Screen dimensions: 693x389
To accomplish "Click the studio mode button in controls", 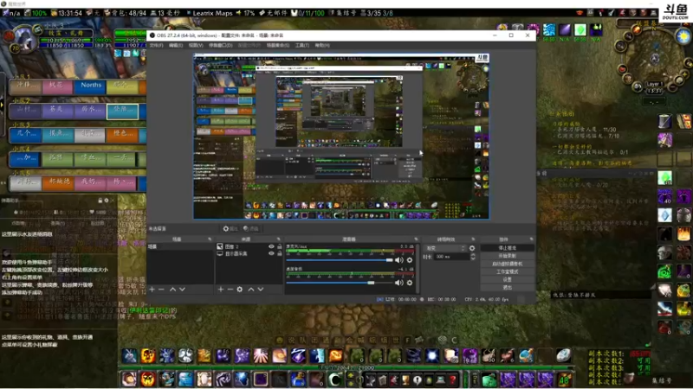I will (x=507, y=271).
